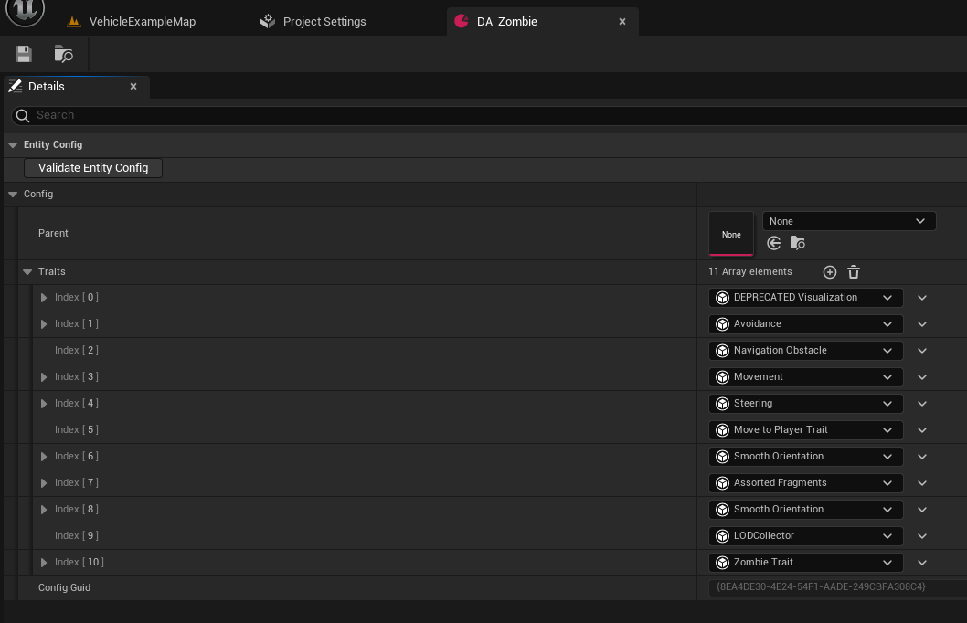Expand the Index [ 10 ] Zombie Trait row
The image size is (967, 623).
[x=44, y=563]
